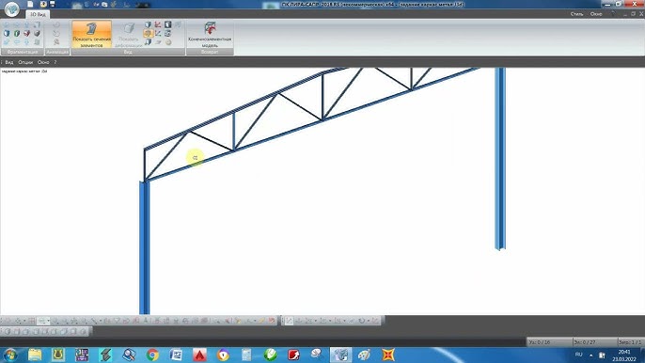This screenshot has width=645, height=363.
Task: Open Google Chrome from taskbar
Action: coord(152,355)
